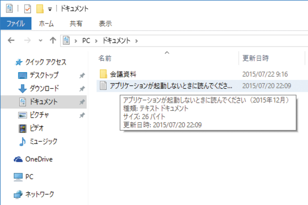Open ビデオ in the navigation pane
Image resolution: width=308 pixels, height=205 pixels.
pyautogui.click(x=36, y=128)
